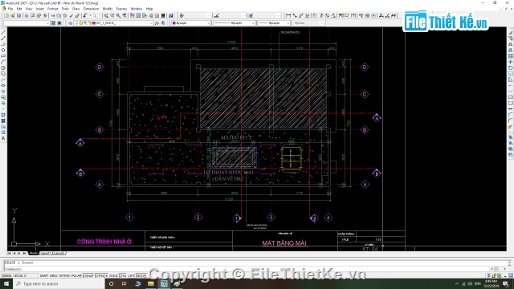Screen dimensions: 514x289
Task: Toggle OTRACK in status bar
Action: [x=101, y=276]
